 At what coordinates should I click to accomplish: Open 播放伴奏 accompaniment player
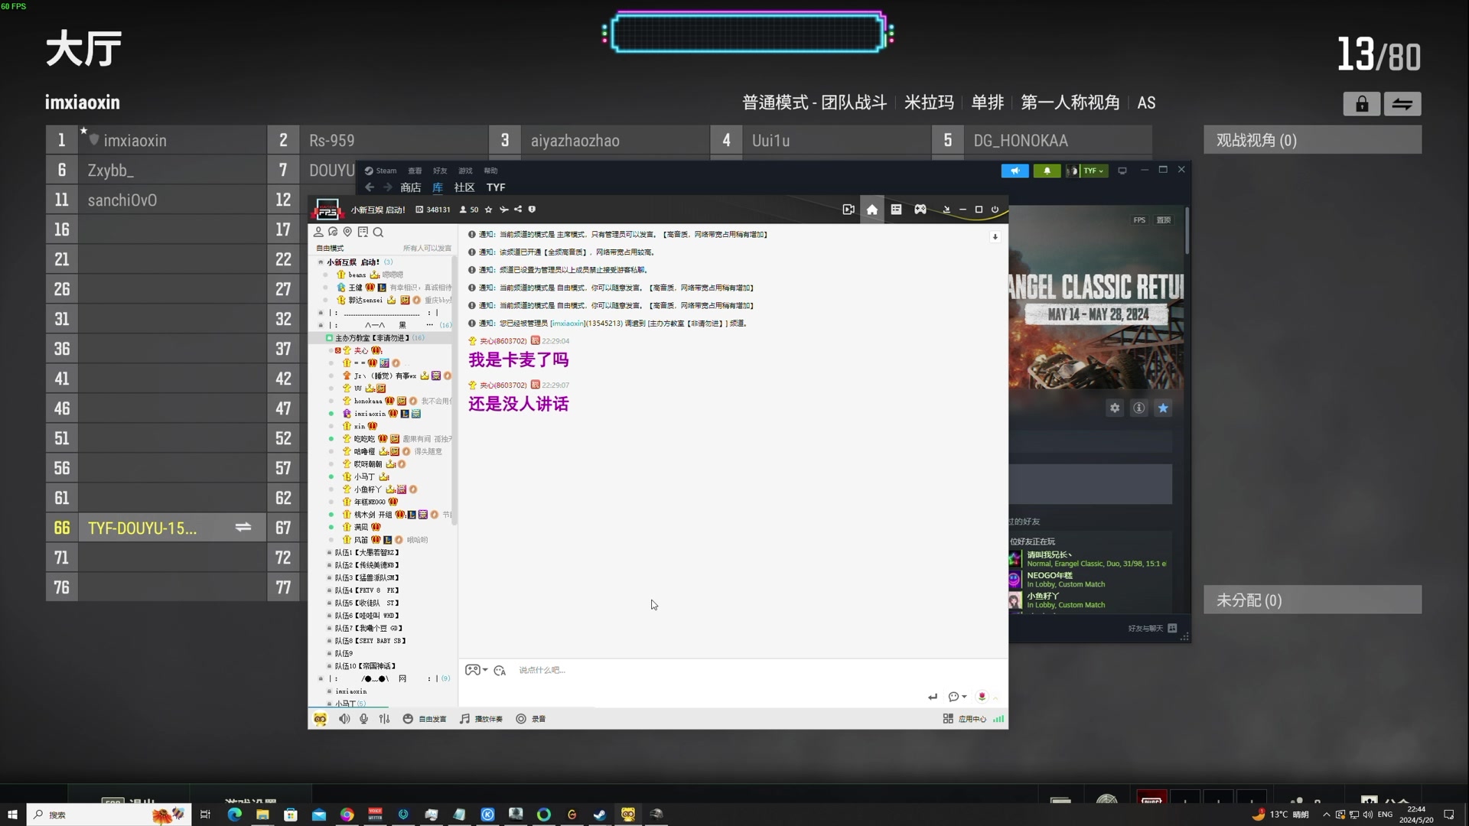480,718
